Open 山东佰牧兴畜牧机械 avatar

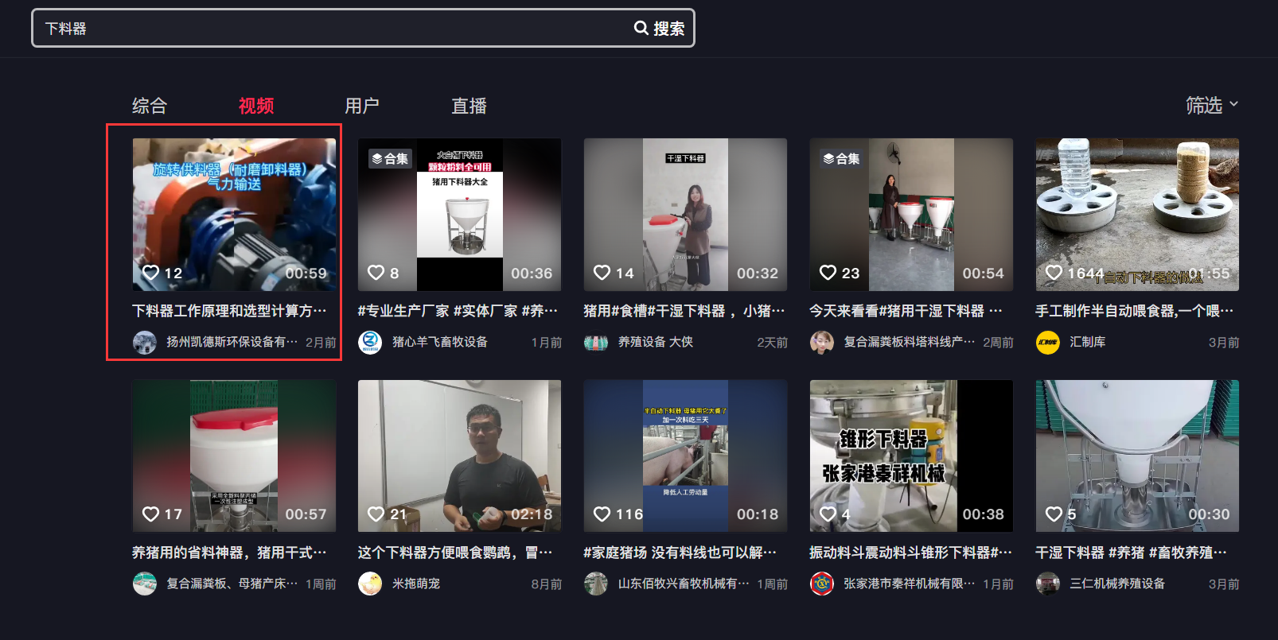[x=596, y=584]
